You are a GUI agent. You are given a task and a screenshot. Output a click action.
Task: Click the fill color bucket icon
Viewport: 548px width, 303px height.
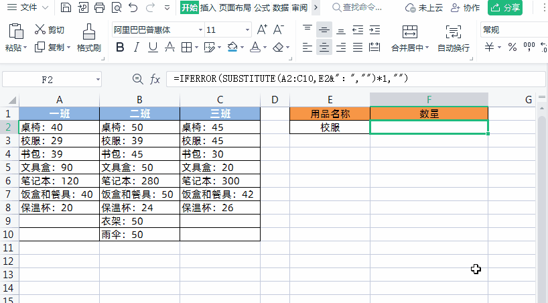232,47
